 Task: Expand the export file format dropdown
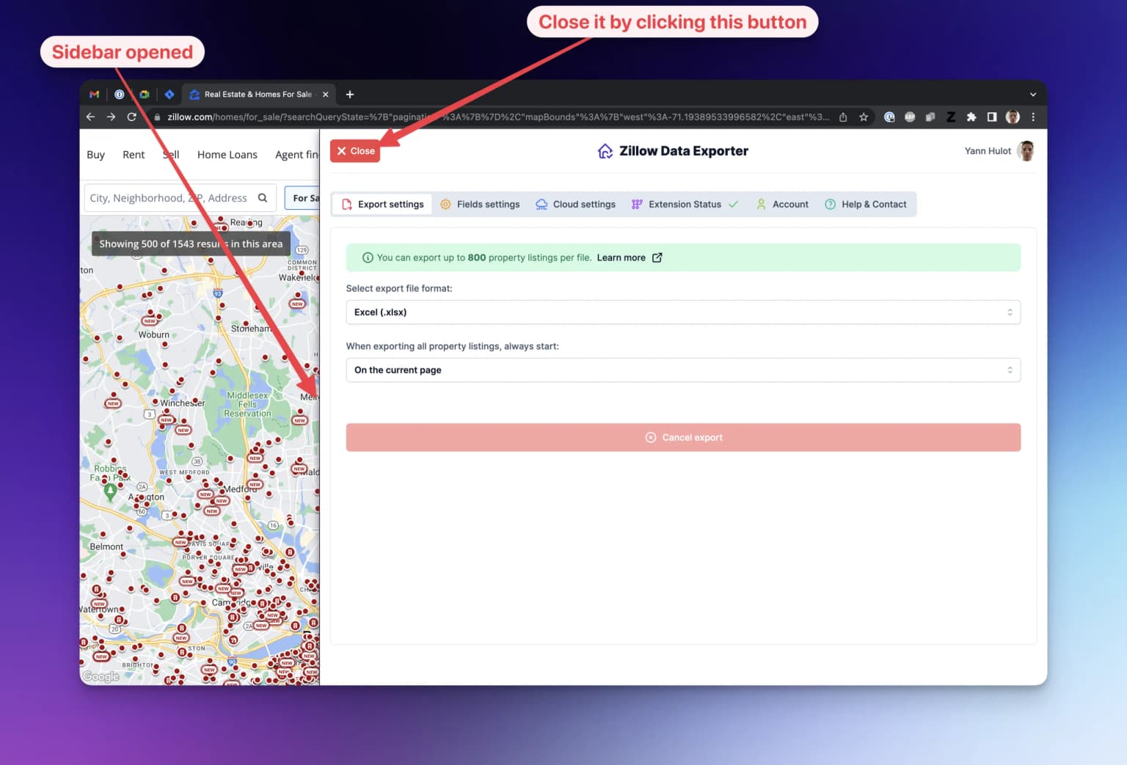point(683,312)
